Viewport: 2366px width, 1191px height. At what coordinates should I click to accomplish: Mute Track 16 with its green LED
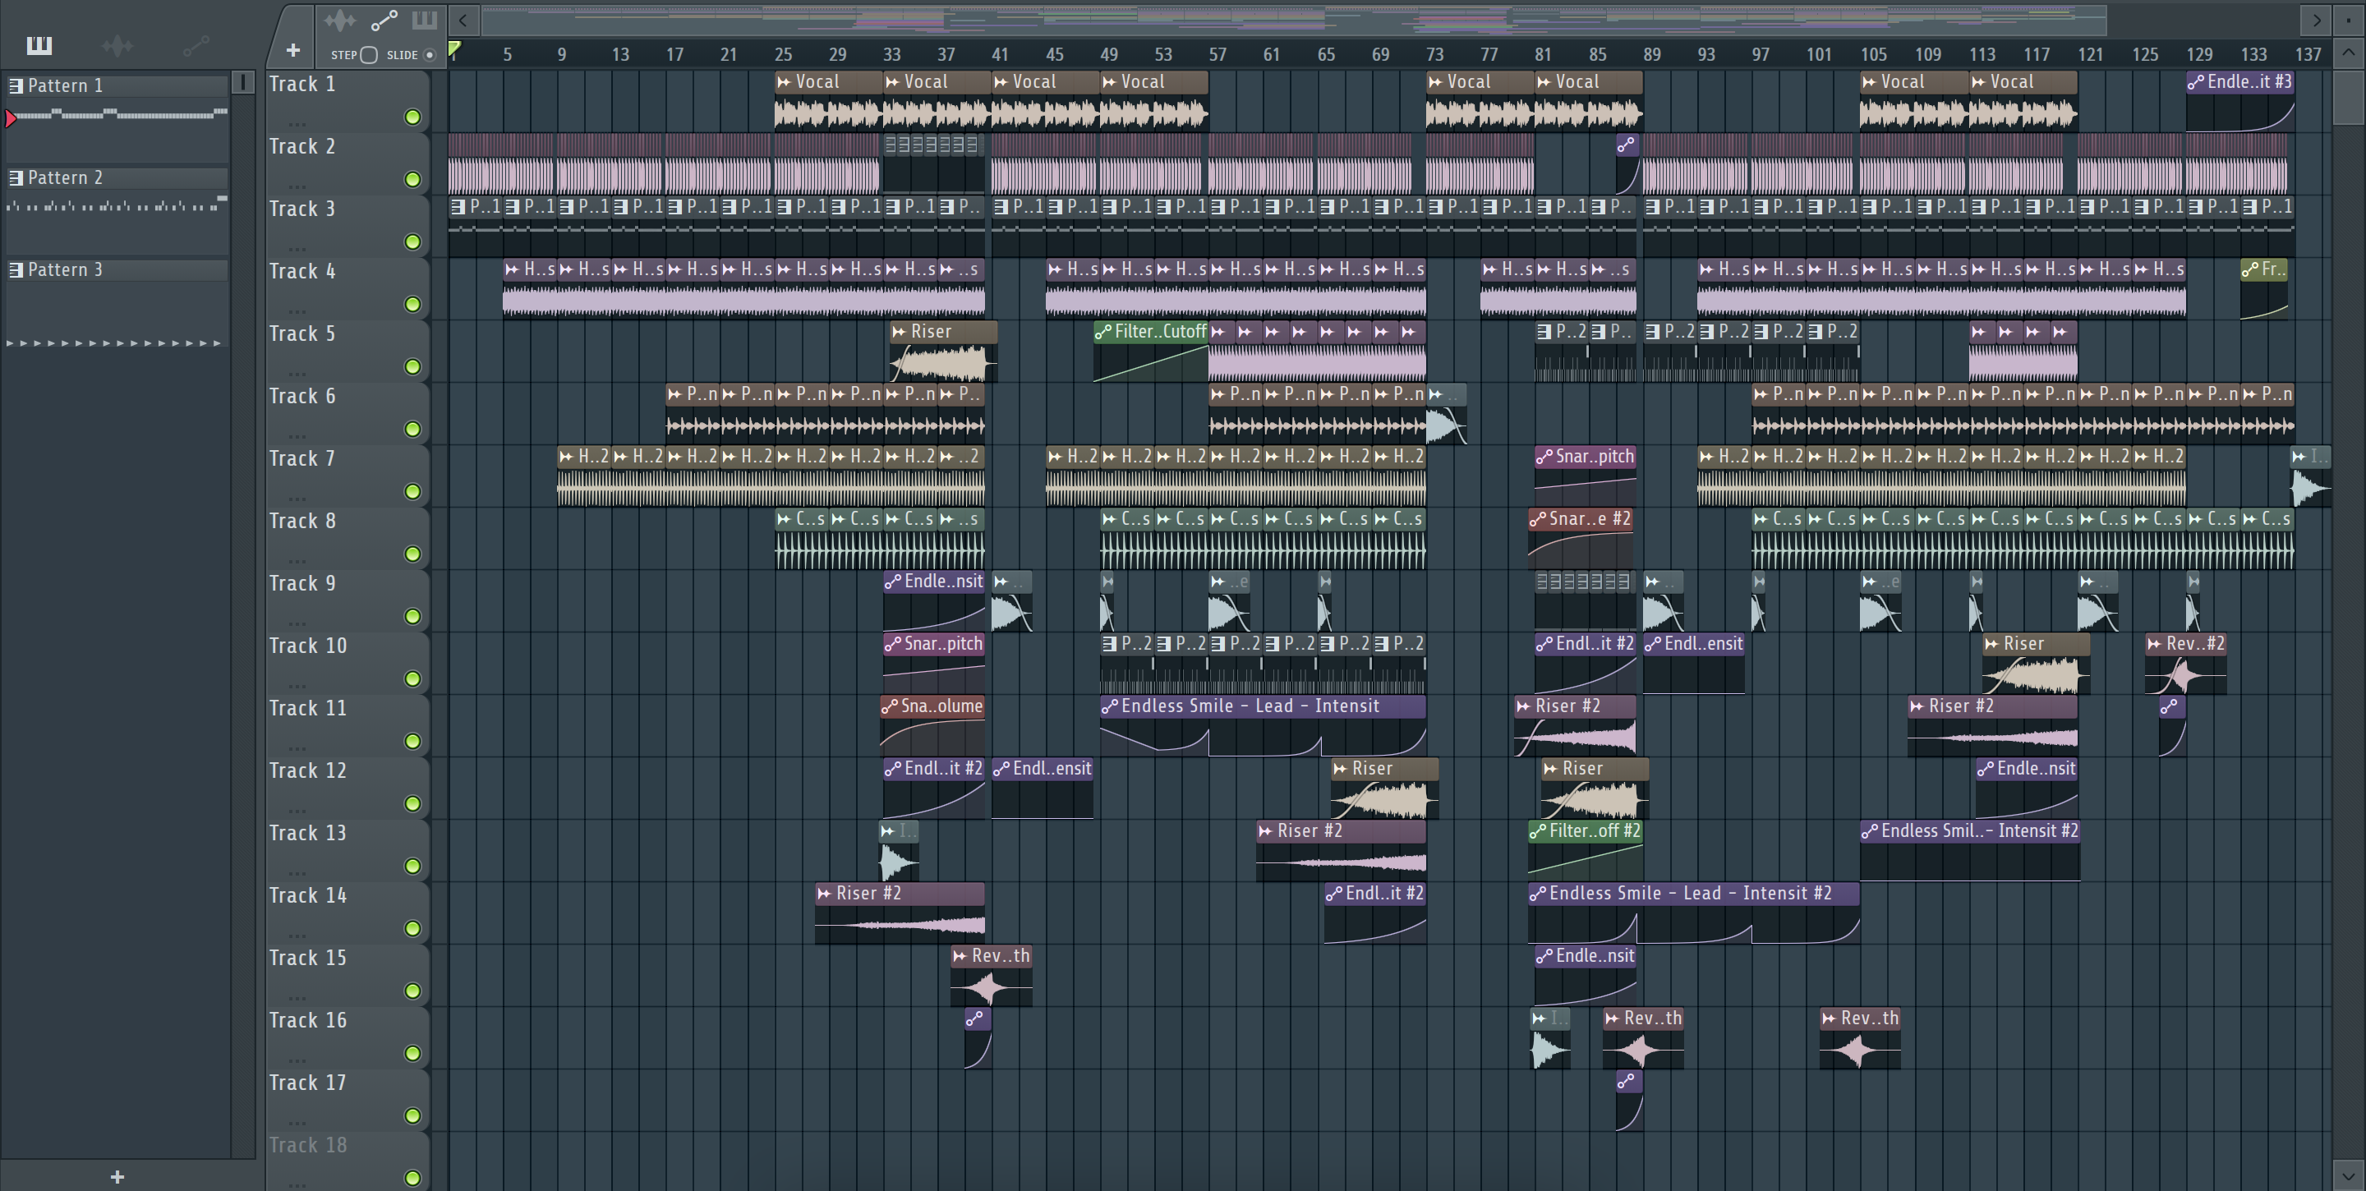pos(412,1053)
